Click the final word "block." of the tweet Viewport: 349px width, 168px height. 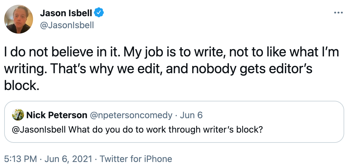22,86
